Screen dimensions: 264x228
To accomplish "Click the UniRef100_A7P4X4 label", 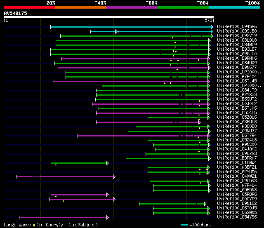I will tap(237, 77).
